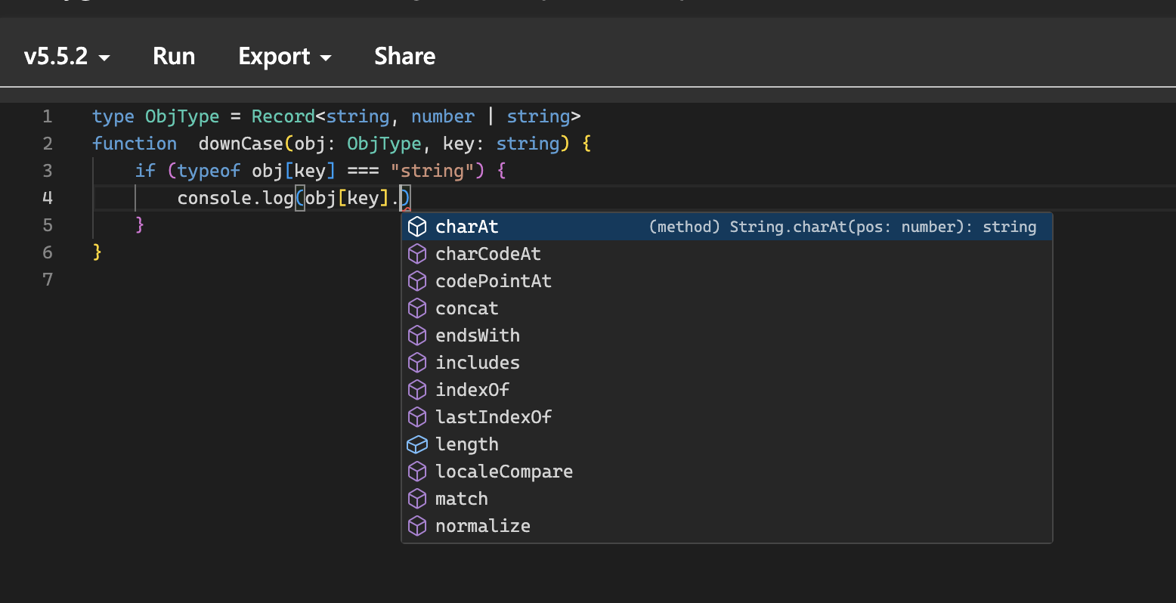Select the Export menu item

click(274, 56)
